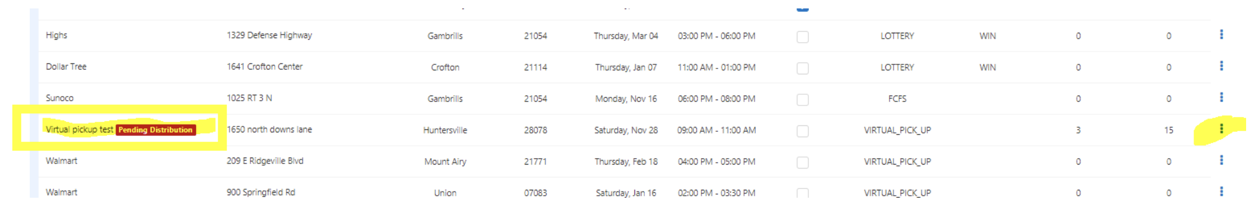Tick the checkbox in the Sunoco row
Image resolution: width=1260 pixels, height=222 pixels.
802,100
